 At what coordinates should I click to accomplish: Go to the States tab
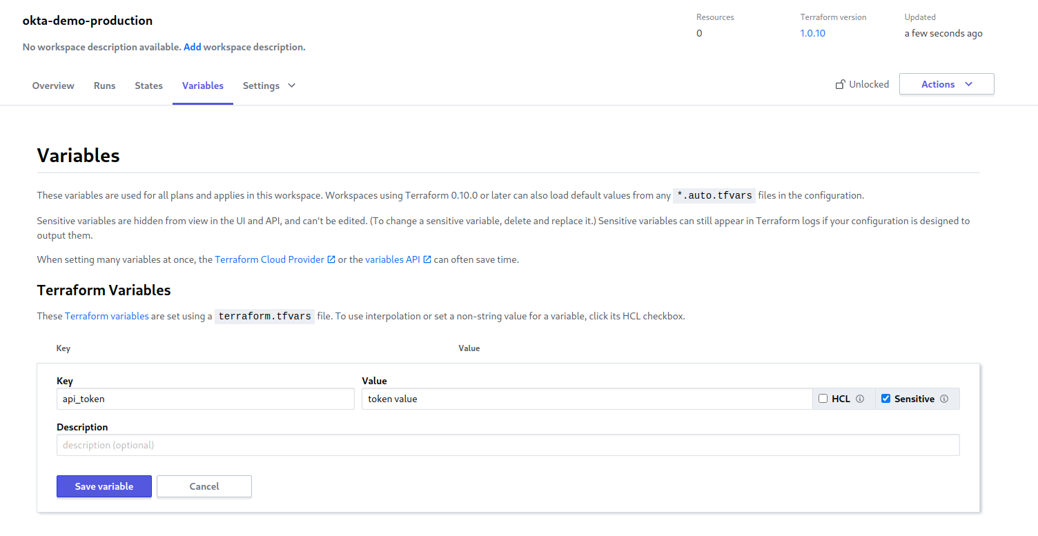point(148,86)
